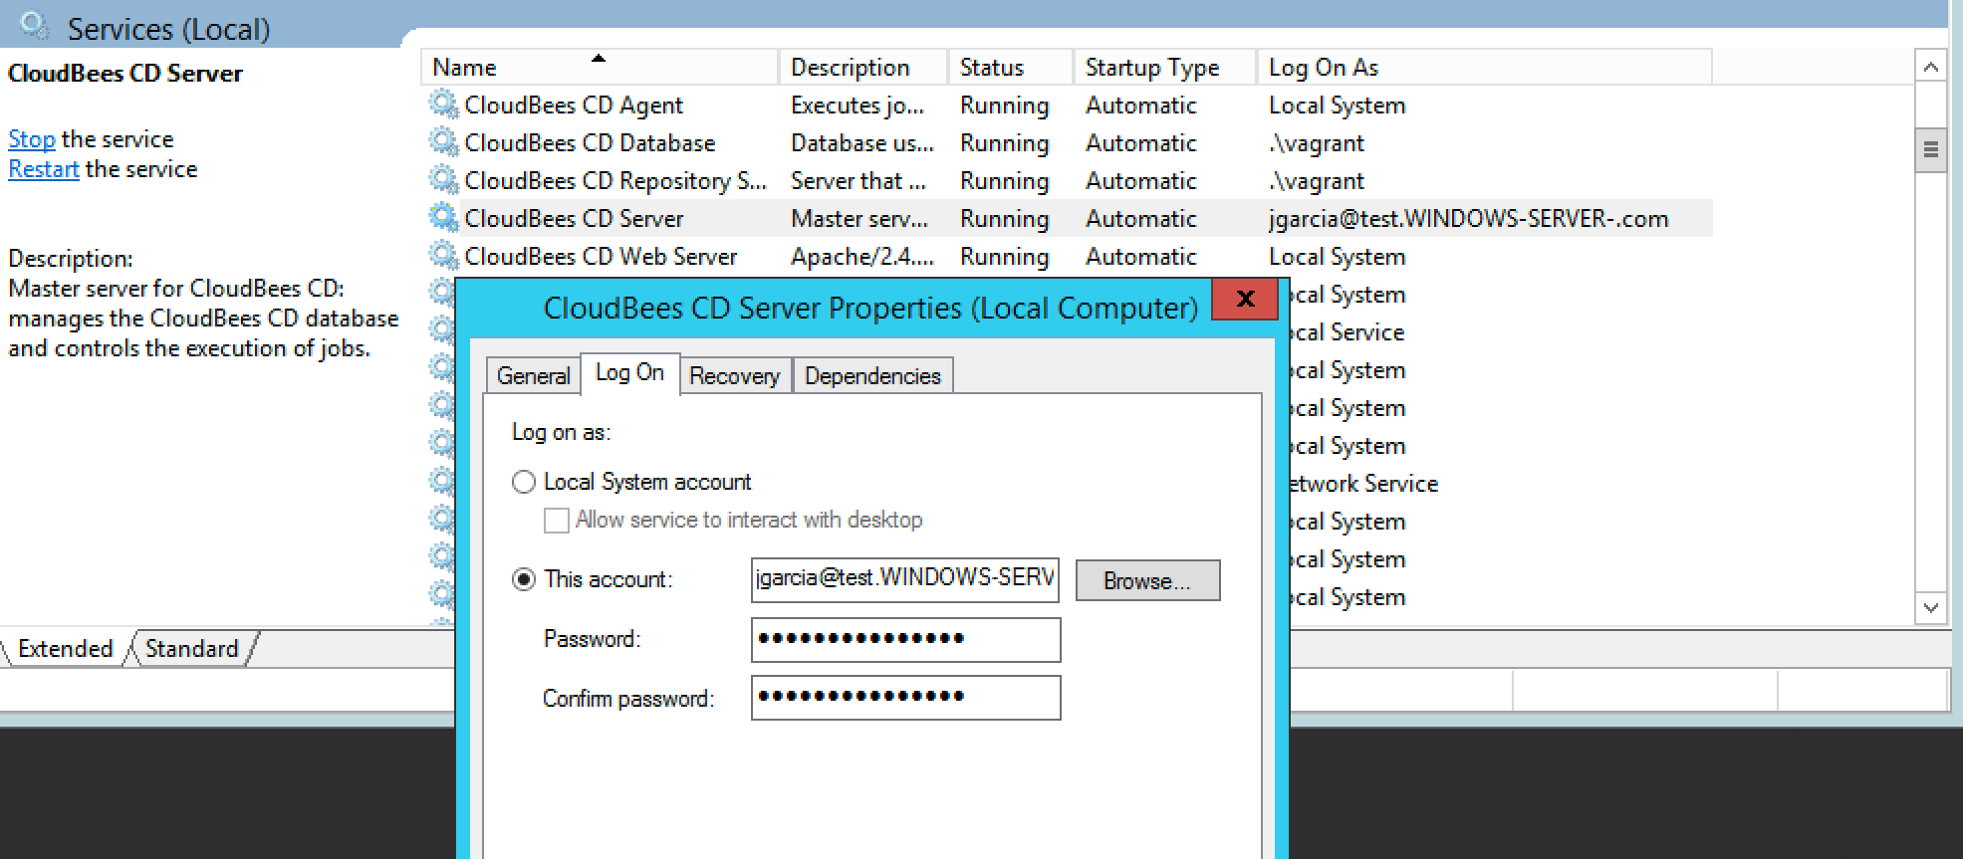Sort services by Name column header

click(601, 68)
